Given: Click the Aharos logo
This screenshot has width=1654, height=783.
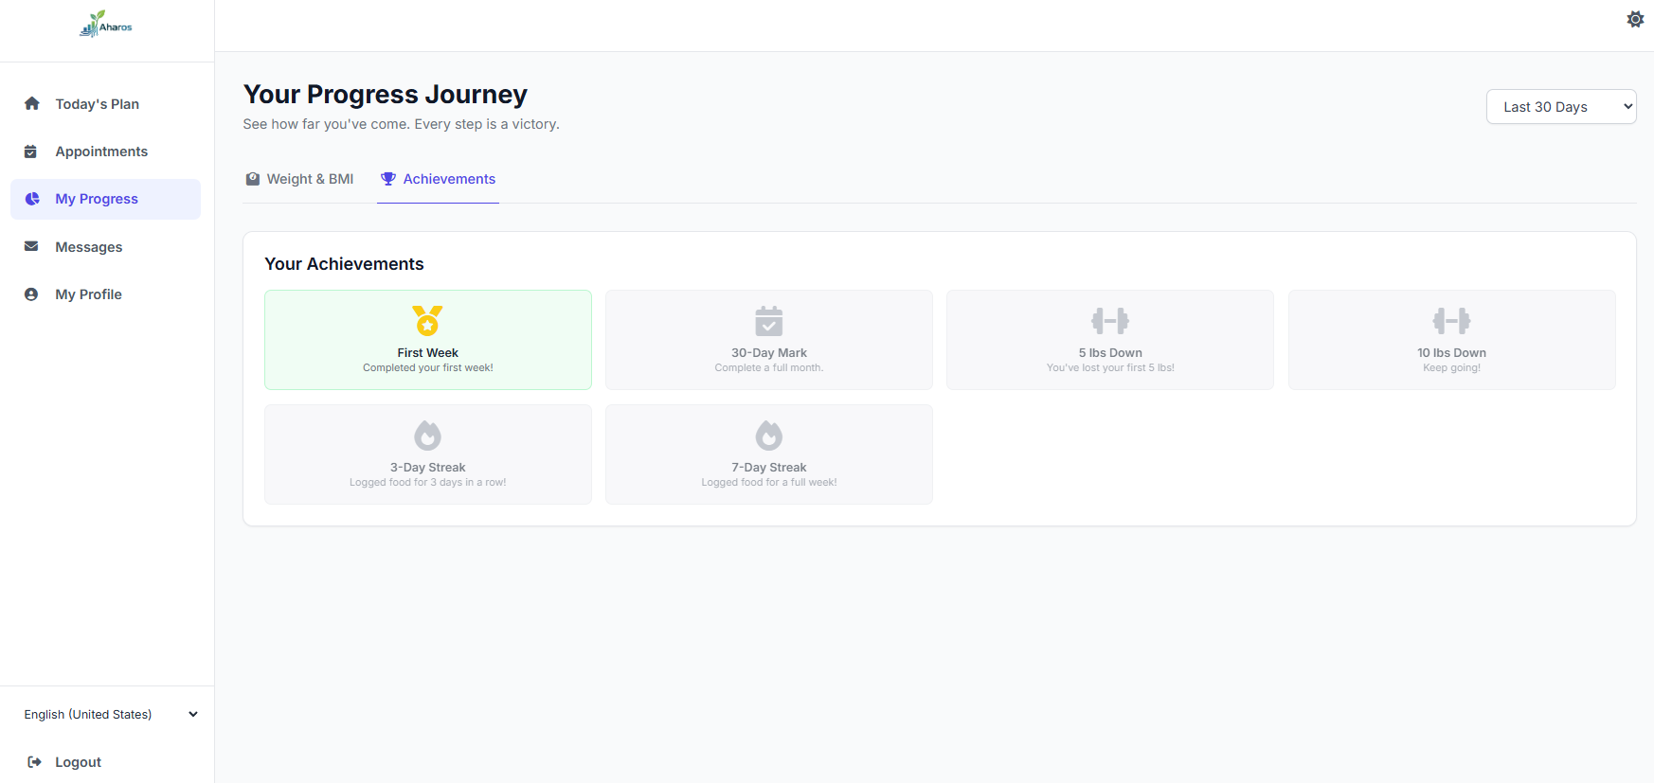Looking at the screenshot, I should click(106, 25).
